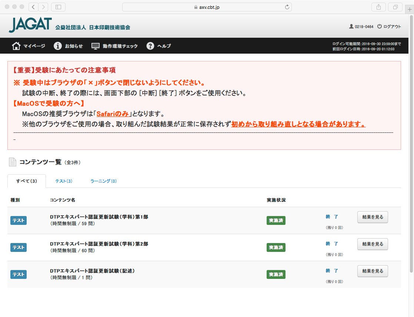Viewport: 414px width, 317px height.
Task: Click 終了 link in the 記述 row
Action: tap(332, 271)
